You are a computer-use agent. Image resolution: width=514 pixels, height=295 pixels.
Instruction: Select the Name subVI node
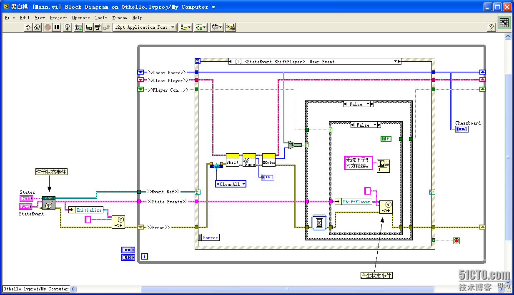pos(249,160)
